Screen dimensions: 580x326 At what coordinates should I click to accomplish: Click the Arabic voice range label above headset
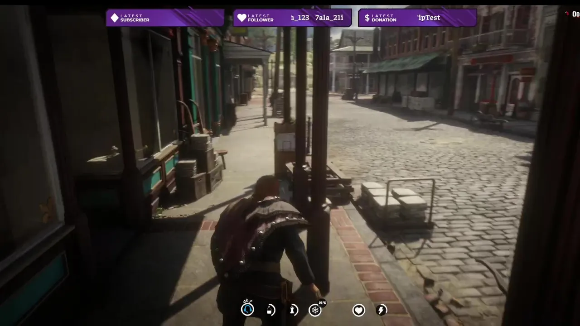tap(247, 301)
